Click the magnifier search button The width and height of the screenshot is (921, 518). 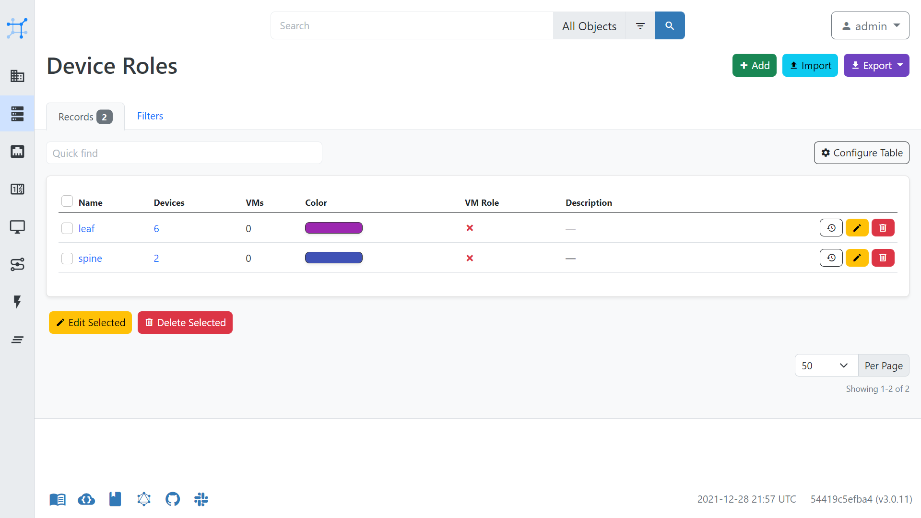pos(669,26)
